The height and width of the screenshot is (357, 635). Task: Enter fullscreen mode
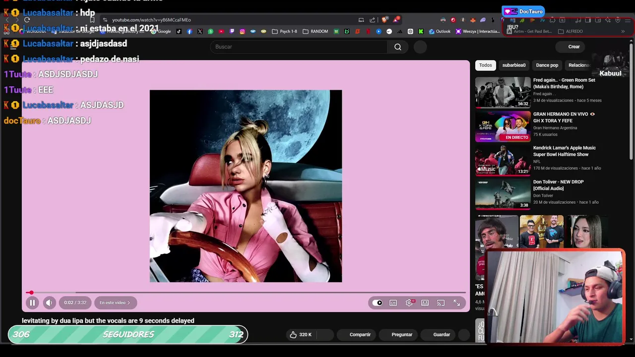tap(457, 303)
